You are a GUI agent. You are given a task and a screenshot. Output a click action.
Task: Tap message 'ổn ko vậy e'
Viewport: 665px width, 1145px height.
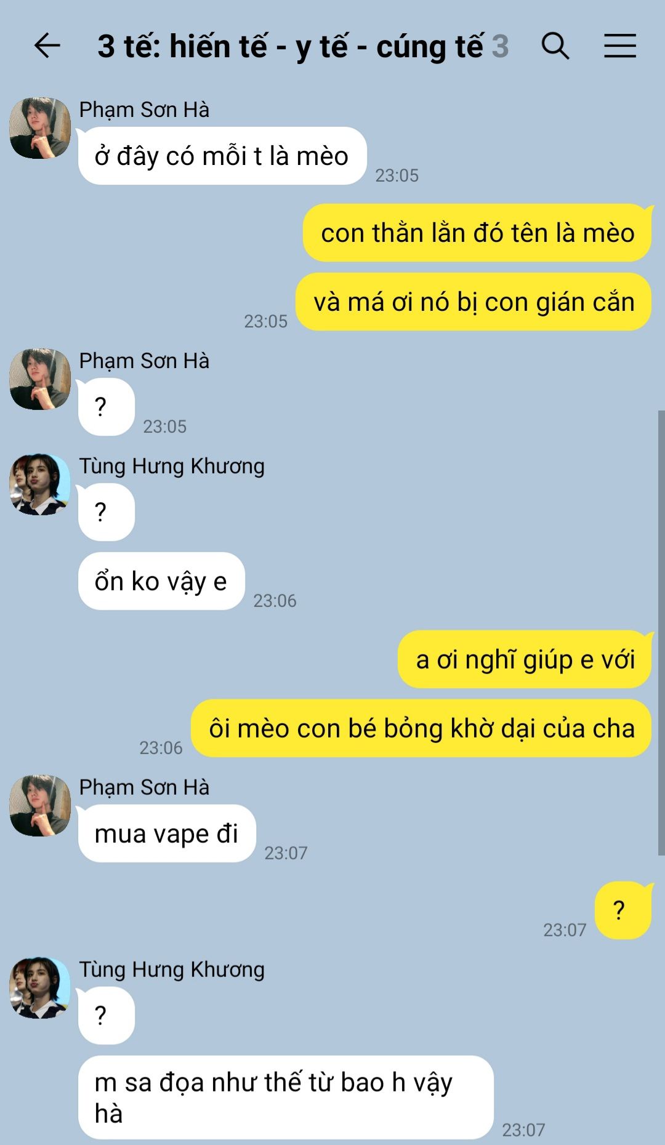click(161, 581)
